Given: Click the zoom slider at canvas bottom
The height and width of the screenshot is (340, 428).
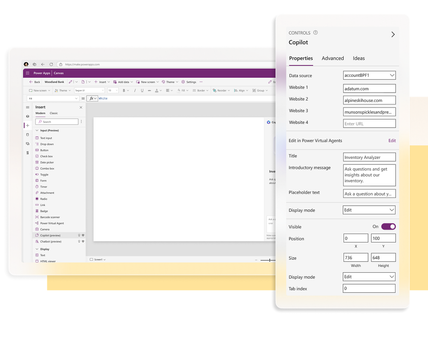Looking at the screenshot, I should point(270,260).
